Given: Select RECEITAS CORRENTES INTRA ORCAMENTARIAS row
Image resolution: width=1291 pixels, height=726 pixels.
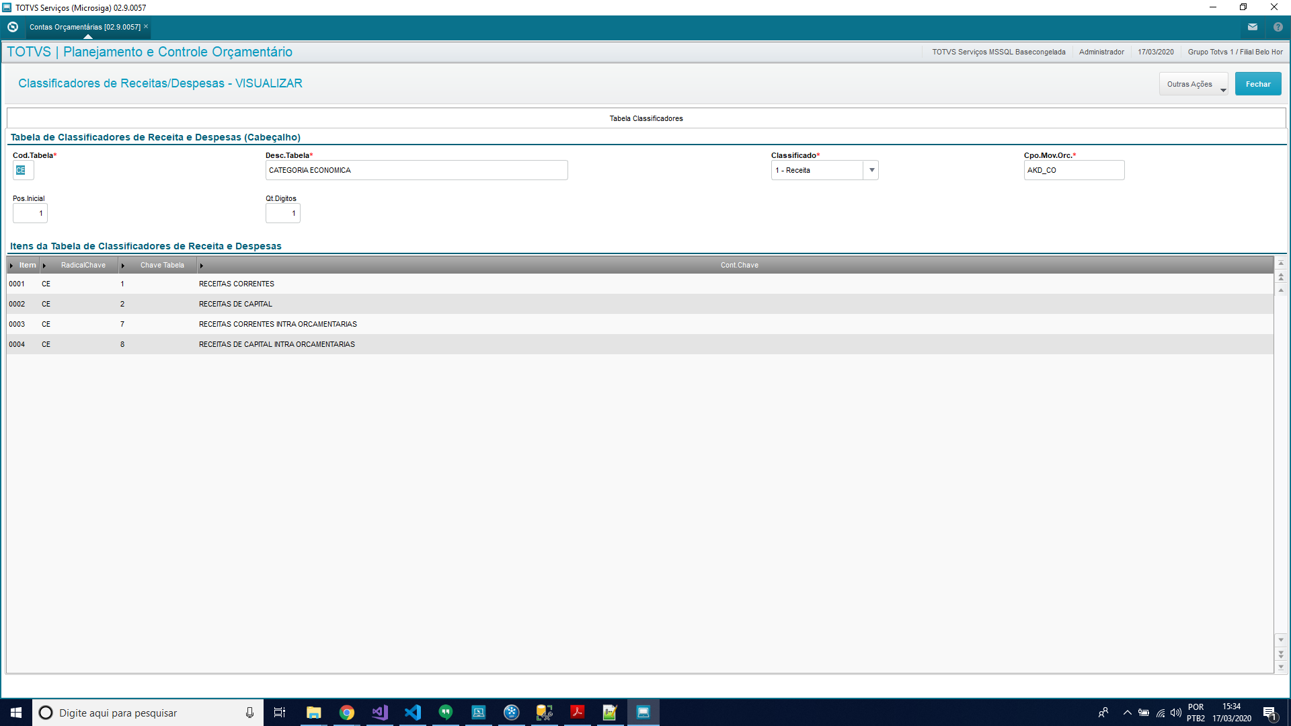Looking at the screenshot, I should pyautogui.click(x=640, y=324).
